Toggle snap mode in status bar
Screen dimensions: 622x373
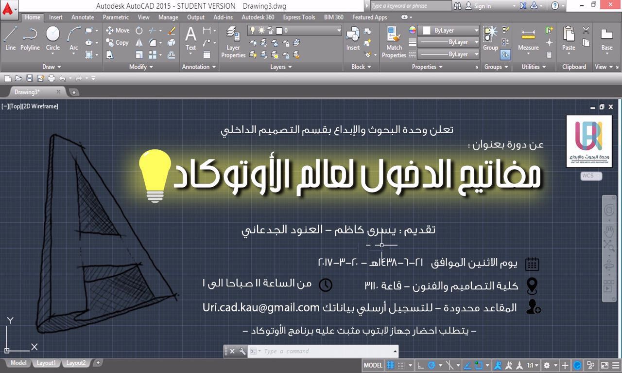pyautogui.click(x=402, y=365)
